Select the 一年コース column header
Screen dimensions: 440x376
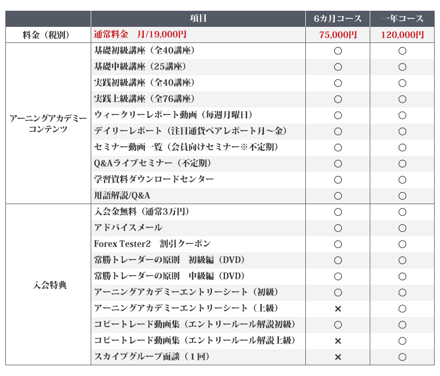tap(402, 19)
